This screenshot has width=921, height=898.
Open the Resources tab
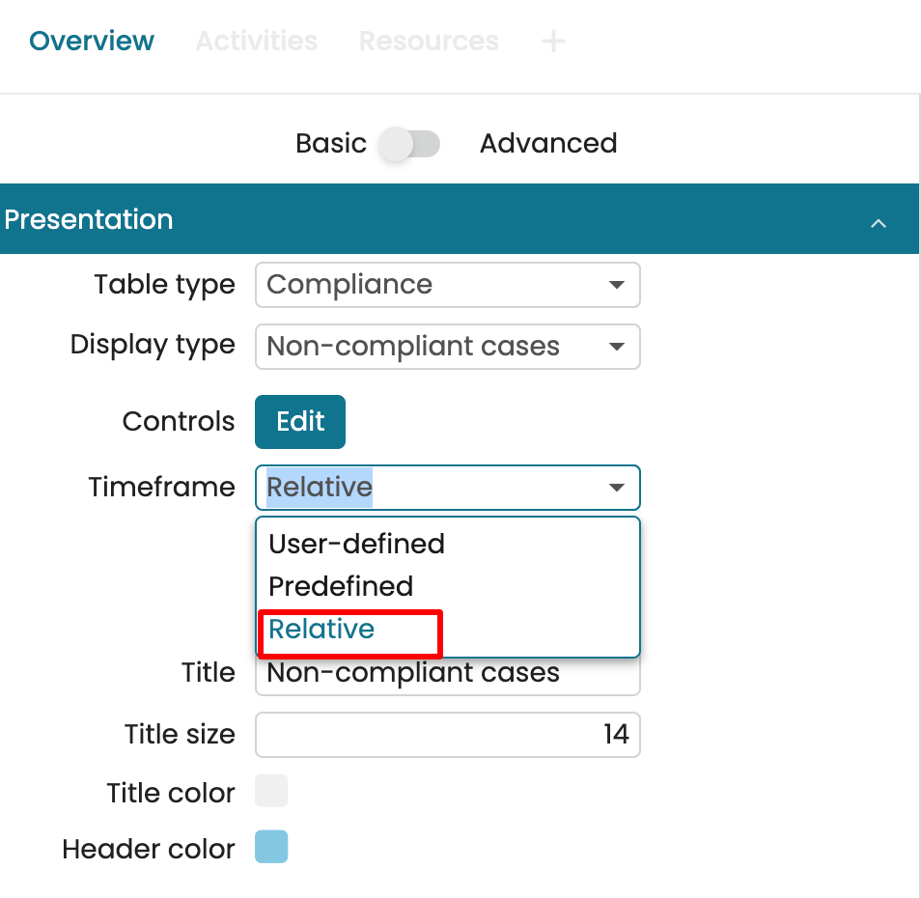pyautogui.click(x=429, y=42)
